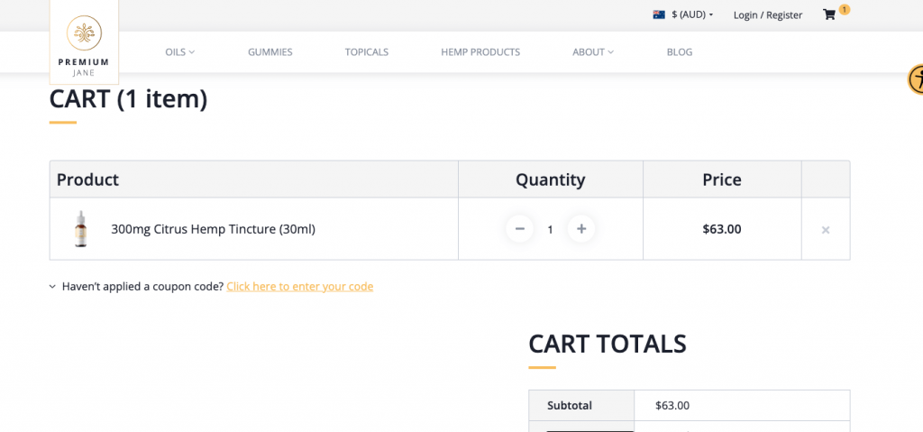Open the $ (AUD) currency dropdown

coord(691,14)
